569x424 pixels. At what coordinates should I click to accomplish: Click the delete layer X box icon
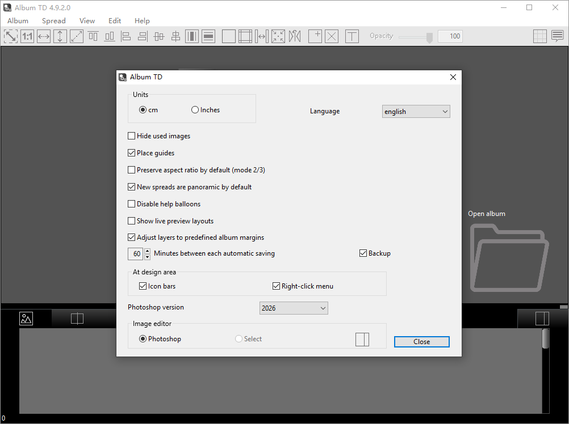(x=332, y=36)
